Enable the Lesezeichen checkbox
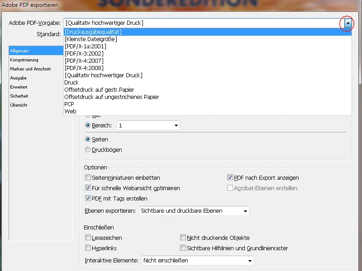 pyautogui.click(x=88, y=238)
